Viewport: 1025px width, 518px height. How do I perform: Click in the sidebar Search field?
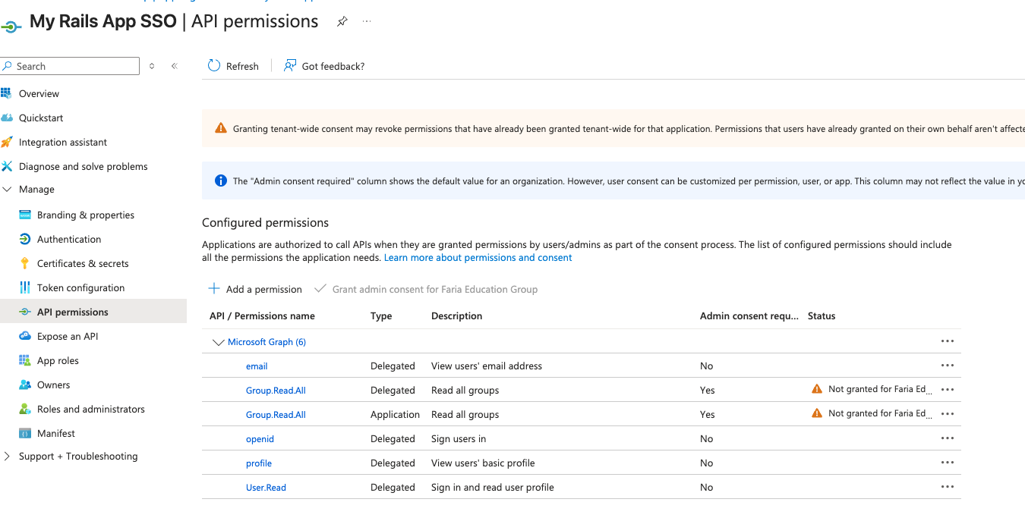pyautogui.click(x=70, y=66)
